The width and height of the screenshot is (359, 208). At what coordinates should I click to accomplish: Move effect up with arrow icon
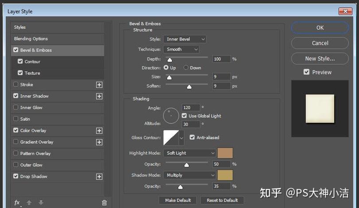29,203
